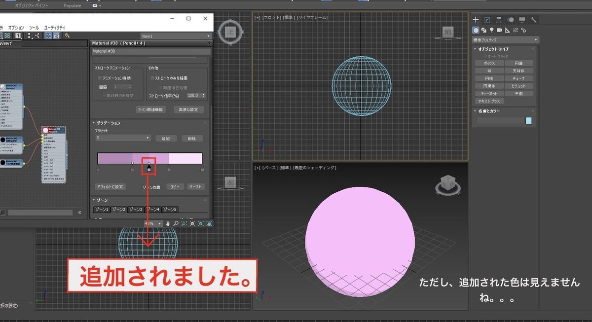Click the ライン関連機能 button

click(x=150, y=109)
